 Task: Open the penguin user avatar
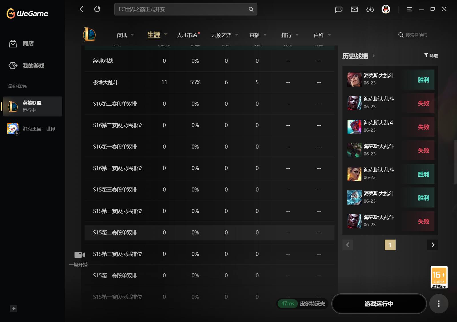coord(386,9)
